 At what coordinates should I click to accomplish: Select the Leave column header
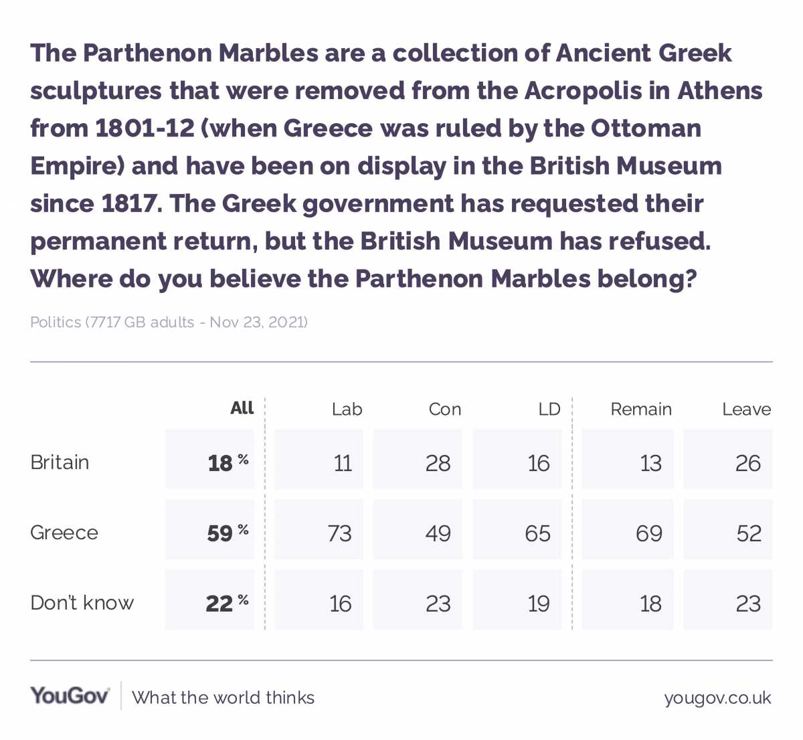[x=746, y=409]
